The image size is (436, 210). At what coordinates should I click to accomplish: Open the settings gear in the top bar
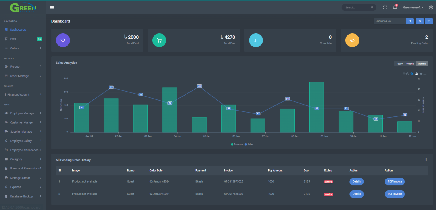(x=431, y=7)
